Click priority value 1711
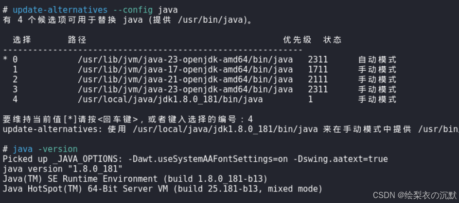Viewport: 459px width, 203px height. [318, 70]
